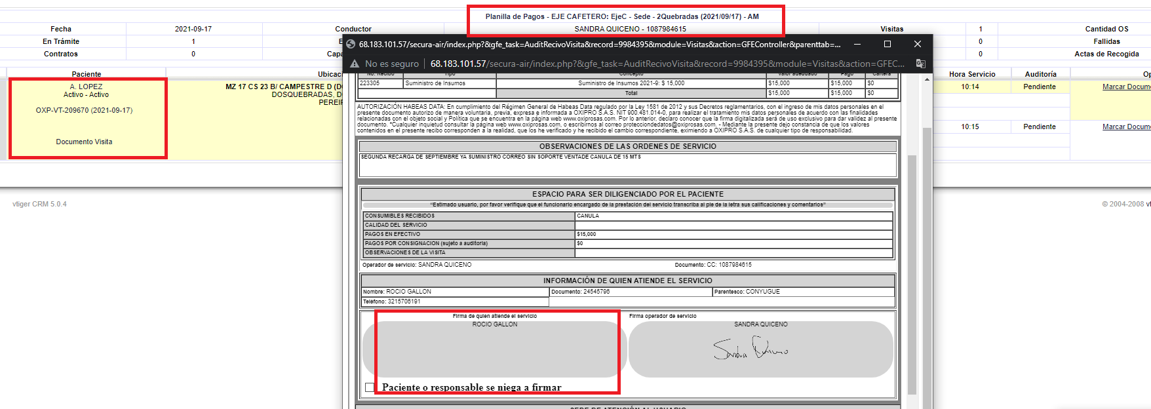Minimize the popup receipt window
Screen dimensions: 1151x409
pyautogui.click(x=857, y=45)
